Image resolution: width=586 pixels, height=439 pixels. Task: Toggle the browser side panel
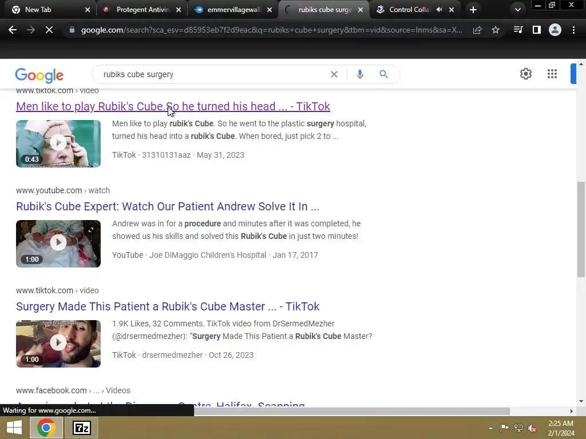click(x=537, y=30)
